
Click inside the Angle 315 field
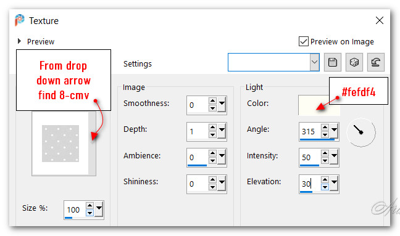(x=310, y=131)
